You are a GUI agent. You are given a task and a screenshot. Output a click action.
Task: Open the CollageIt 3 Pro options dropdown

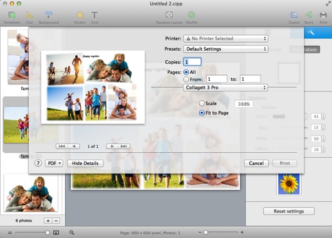pyautogui.click(x=226, y=88)
